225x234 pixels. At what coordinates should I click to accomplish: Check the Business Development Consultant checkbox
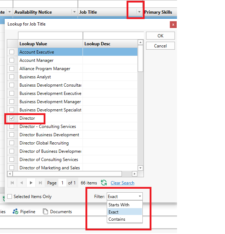12,85
